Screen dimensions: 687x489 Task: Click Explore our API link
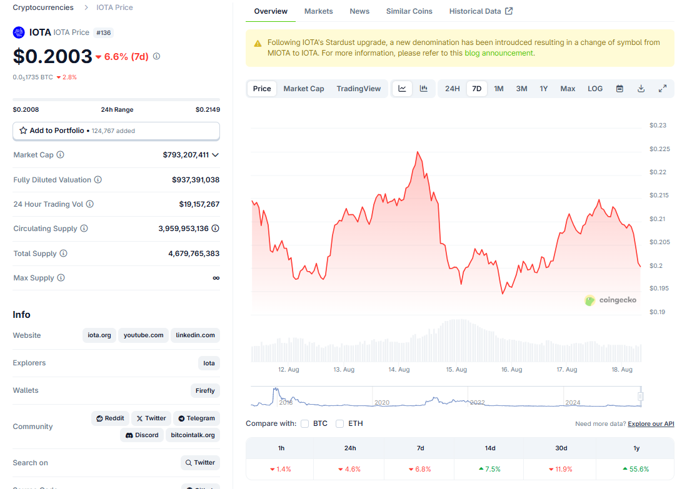pyautogui.click(x=651, y=424)
